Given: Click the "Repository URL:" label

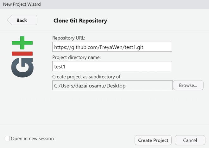Looking at the screenshot, I should pos(69,38).
